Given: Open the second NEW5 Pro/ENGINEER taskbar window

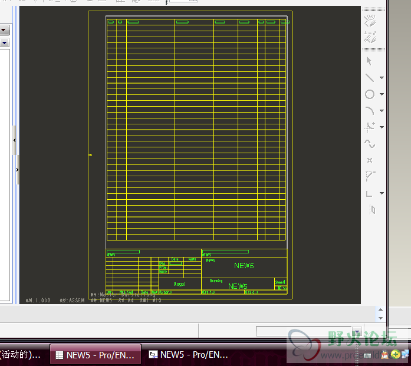Looking at the screenshot, I should [x=188, y=355].
